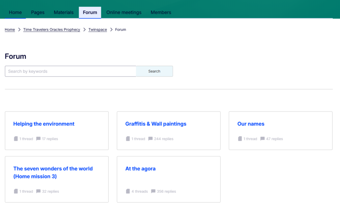Image resolution: width=340 pixels, height=209 pixels.
Task: Click thread icon in Graffitis & Wall paintings card
Action: (x=128, y=138)
